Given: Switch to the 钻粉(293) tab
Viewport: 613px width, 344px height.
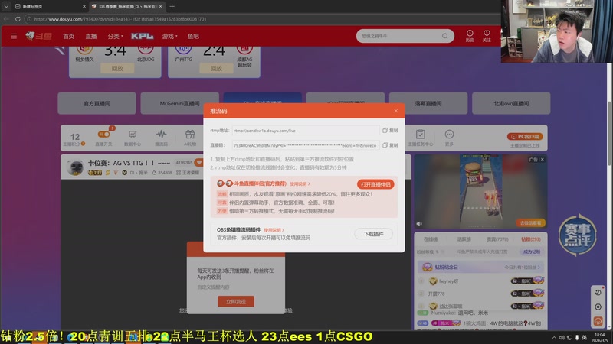Looking at the screenshot, I should [530, 239].
